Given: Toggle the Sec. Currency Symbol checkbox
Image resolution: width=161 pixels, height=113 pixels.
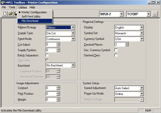Looking at the screenshot, I should coord(116,50).
